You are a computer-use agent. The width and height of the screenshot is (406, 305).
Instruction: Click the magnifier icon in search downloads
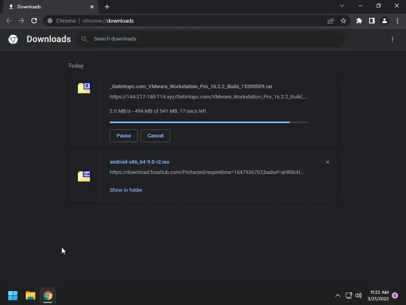[84, 39]
